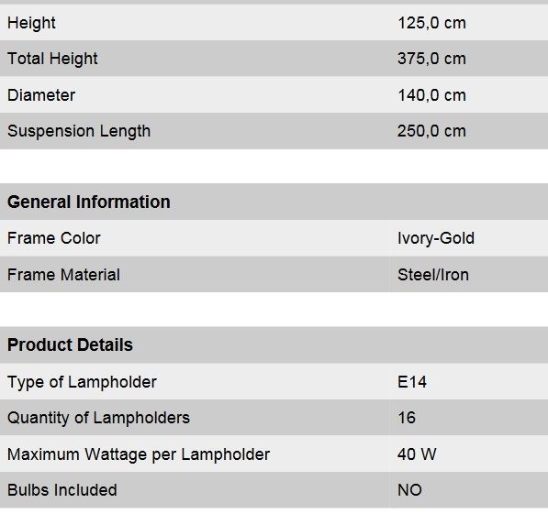
Task: Click the Suspension Length label
Action: coord(79,132)
